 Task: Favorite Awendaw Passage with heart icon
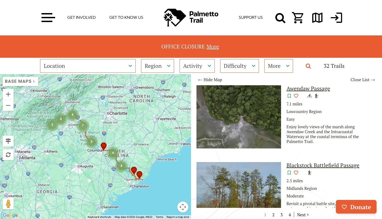point(296,96)
